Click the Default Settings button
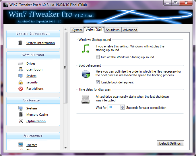196x156 pixels. pos(170,143)
